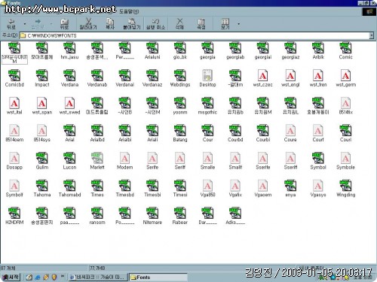This screenshot has width=377, height=282.
Task: Select the georgiaz font icon
Action: coord(290,51)
